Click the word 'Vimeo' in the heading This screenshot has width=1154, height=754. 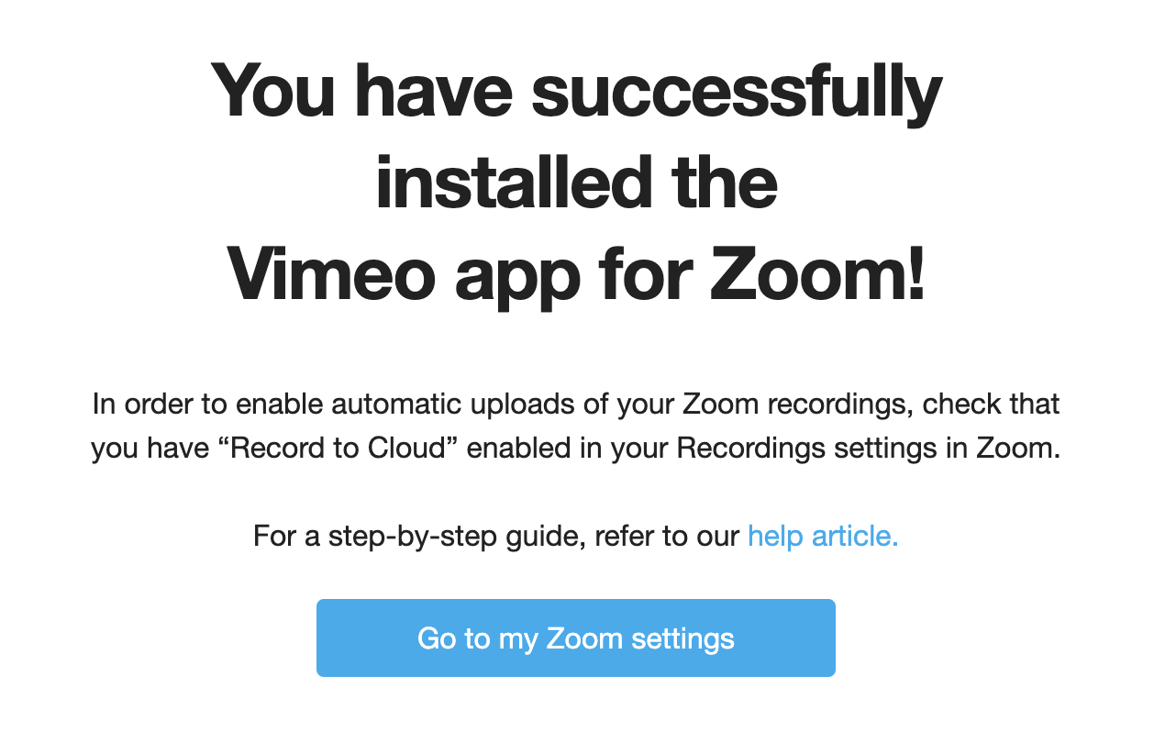pos(332,273)
